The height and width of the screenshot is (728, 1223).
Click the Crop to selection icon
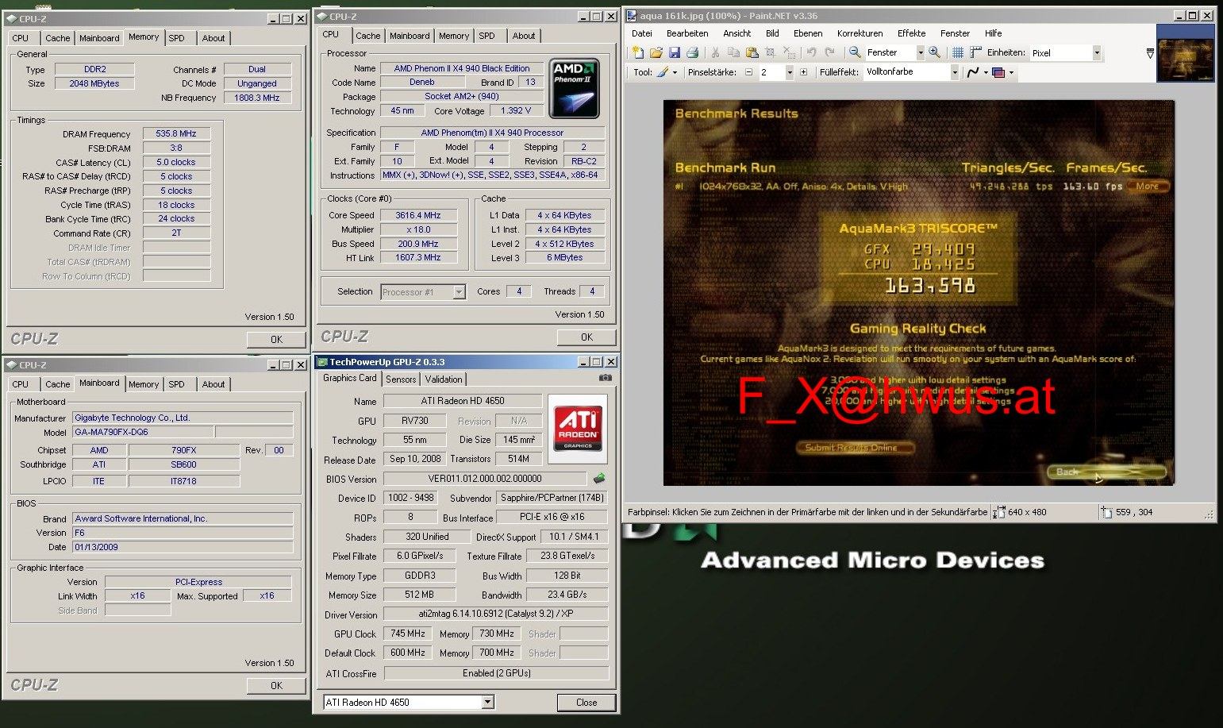pos(770,52)
